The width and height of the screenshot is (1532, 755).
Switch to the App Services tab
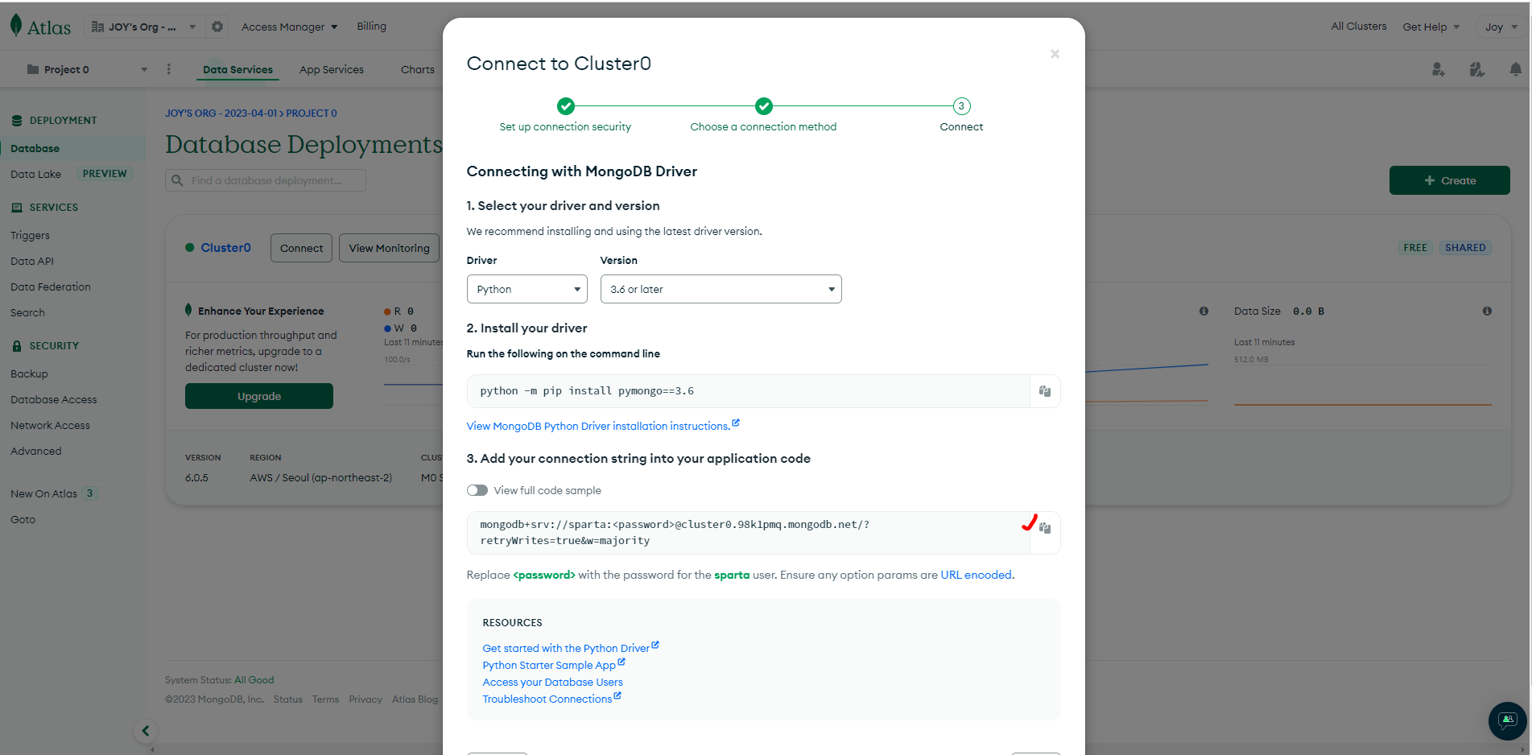click(332, 69)
